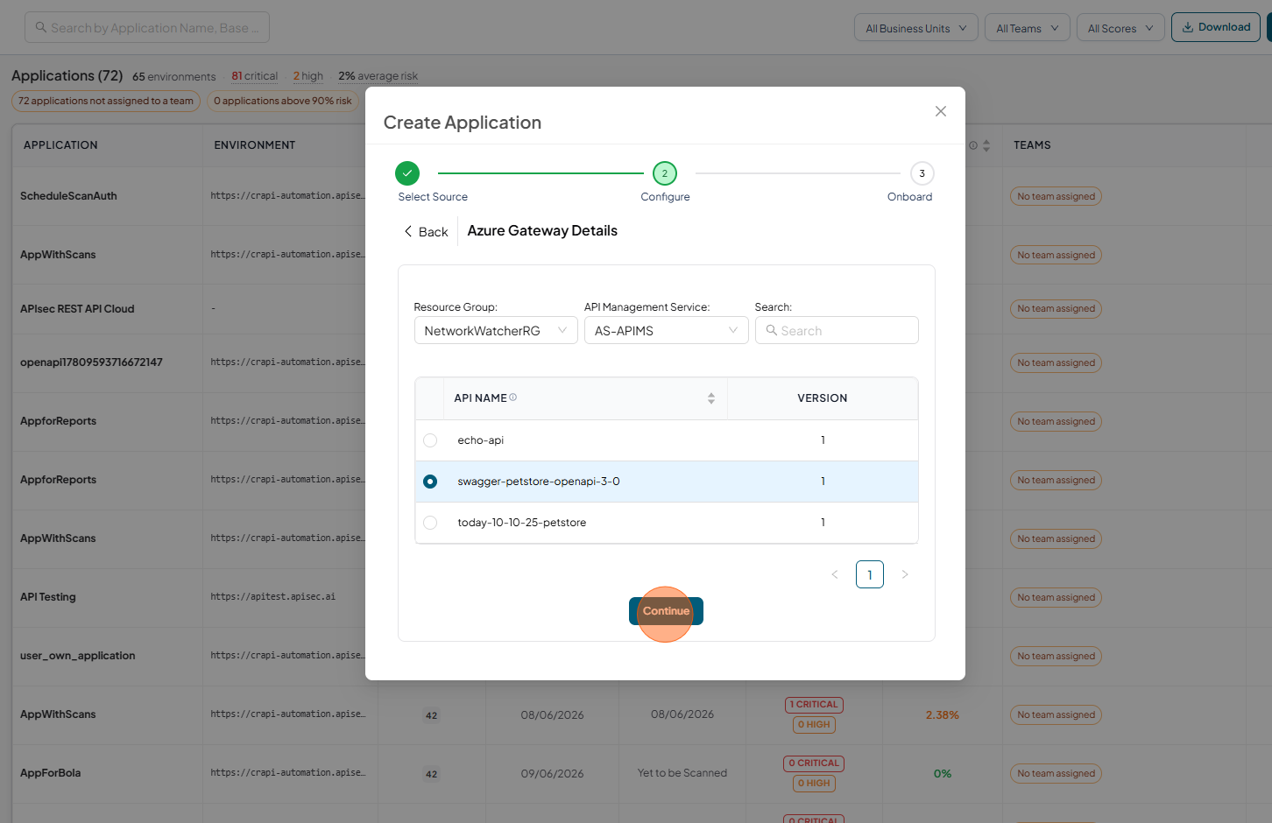1272x823 pixels.
Task: Open the API Testing application row
Action: click(48, 597)
